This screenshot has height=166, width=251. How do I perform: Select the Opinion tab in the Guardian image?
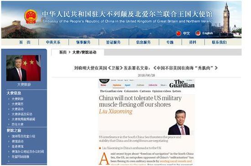pyautogui.click(x=117, y=85)
